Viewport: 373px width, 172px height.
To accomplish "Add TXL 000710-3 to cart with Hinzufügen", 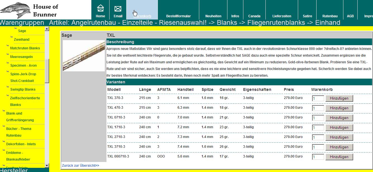I will (339, 157).
